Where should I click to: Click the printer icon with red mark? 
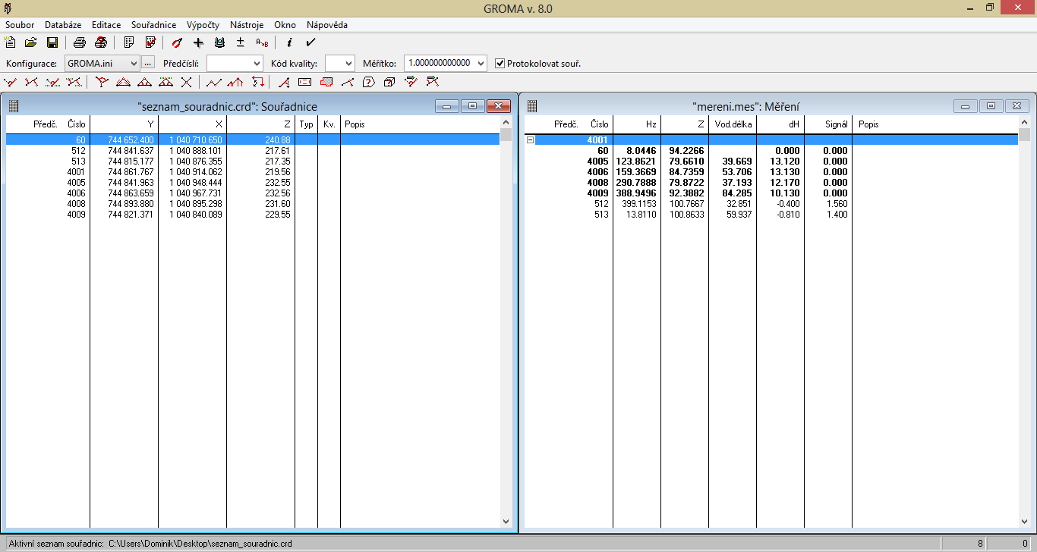coord(101,42)
